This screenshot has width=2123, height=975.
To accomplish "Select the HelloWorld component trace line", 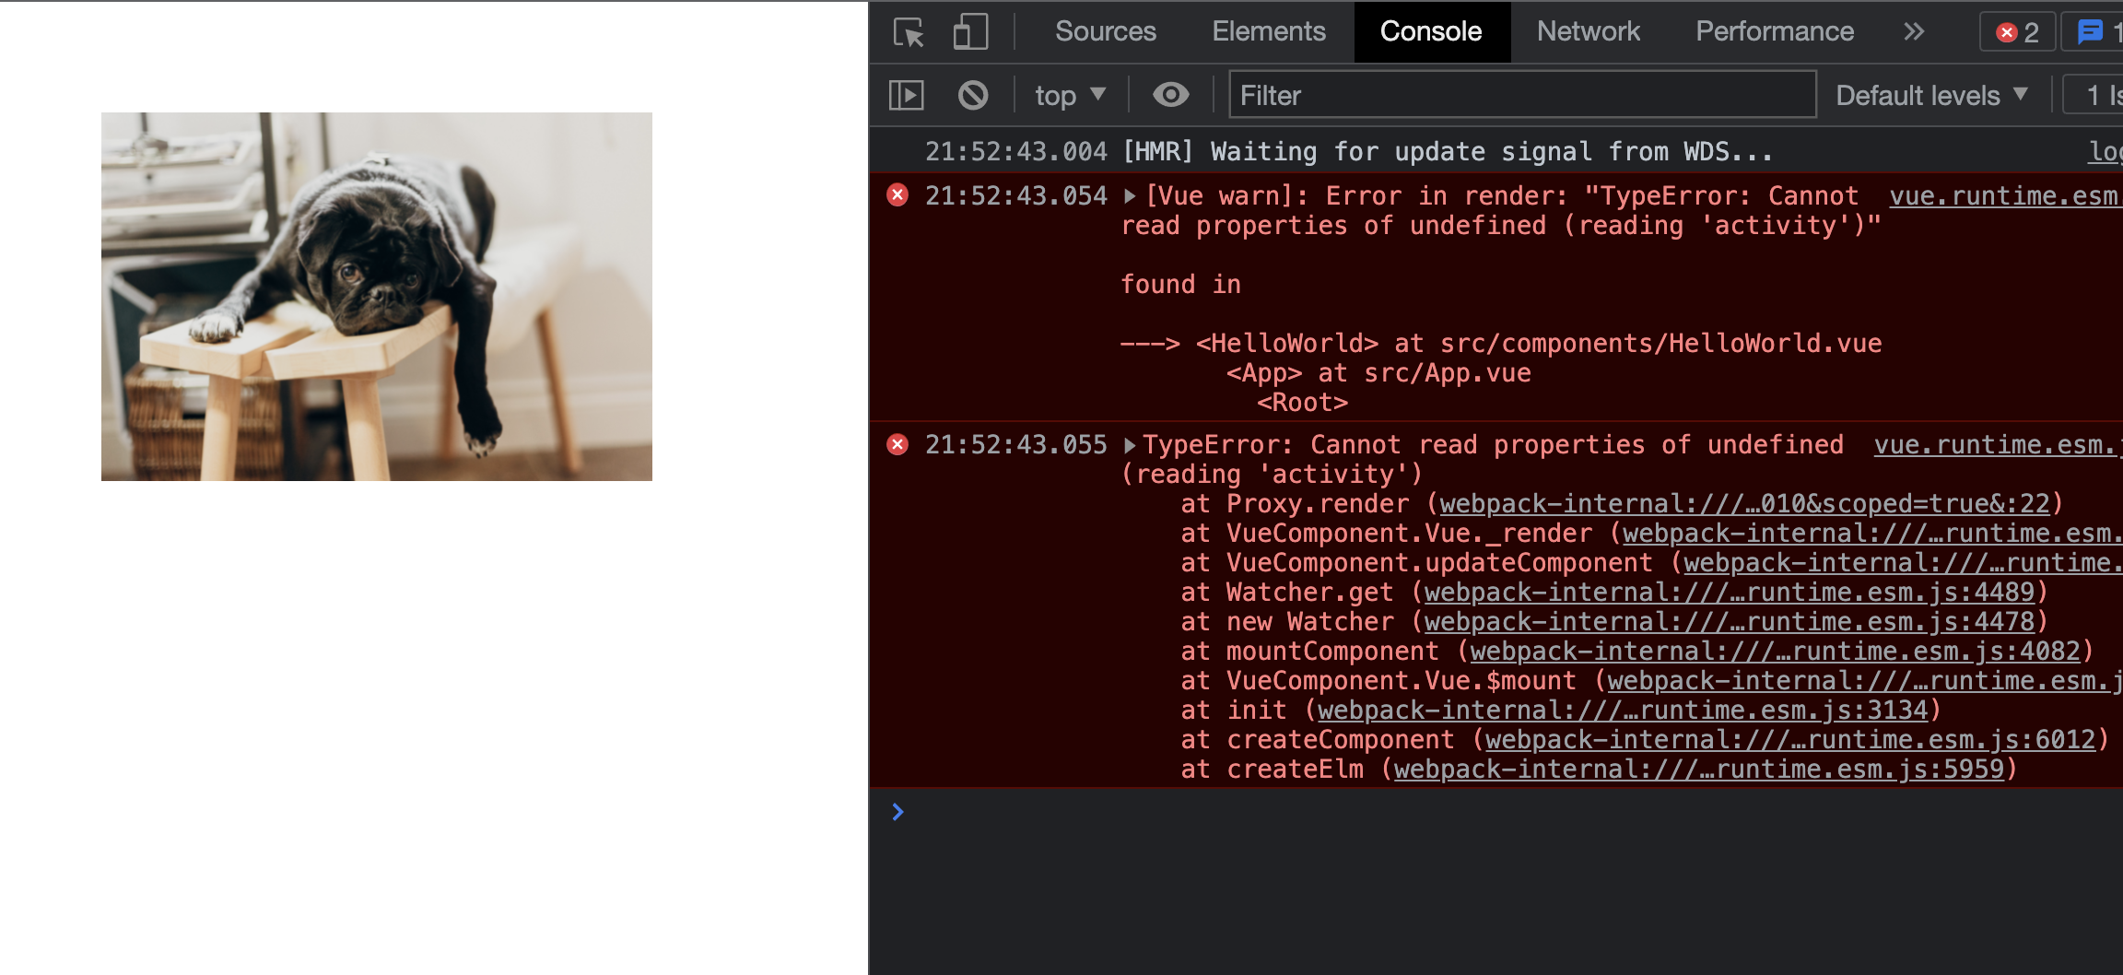I will click(x=1501, y=344).
